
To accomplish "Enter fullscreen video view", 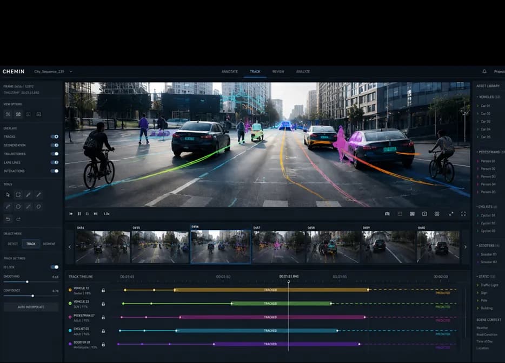I will (463, 214).
